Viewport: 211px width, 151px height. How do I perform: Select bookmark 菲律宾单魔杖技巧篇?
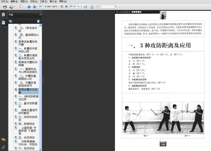(28, 43)
